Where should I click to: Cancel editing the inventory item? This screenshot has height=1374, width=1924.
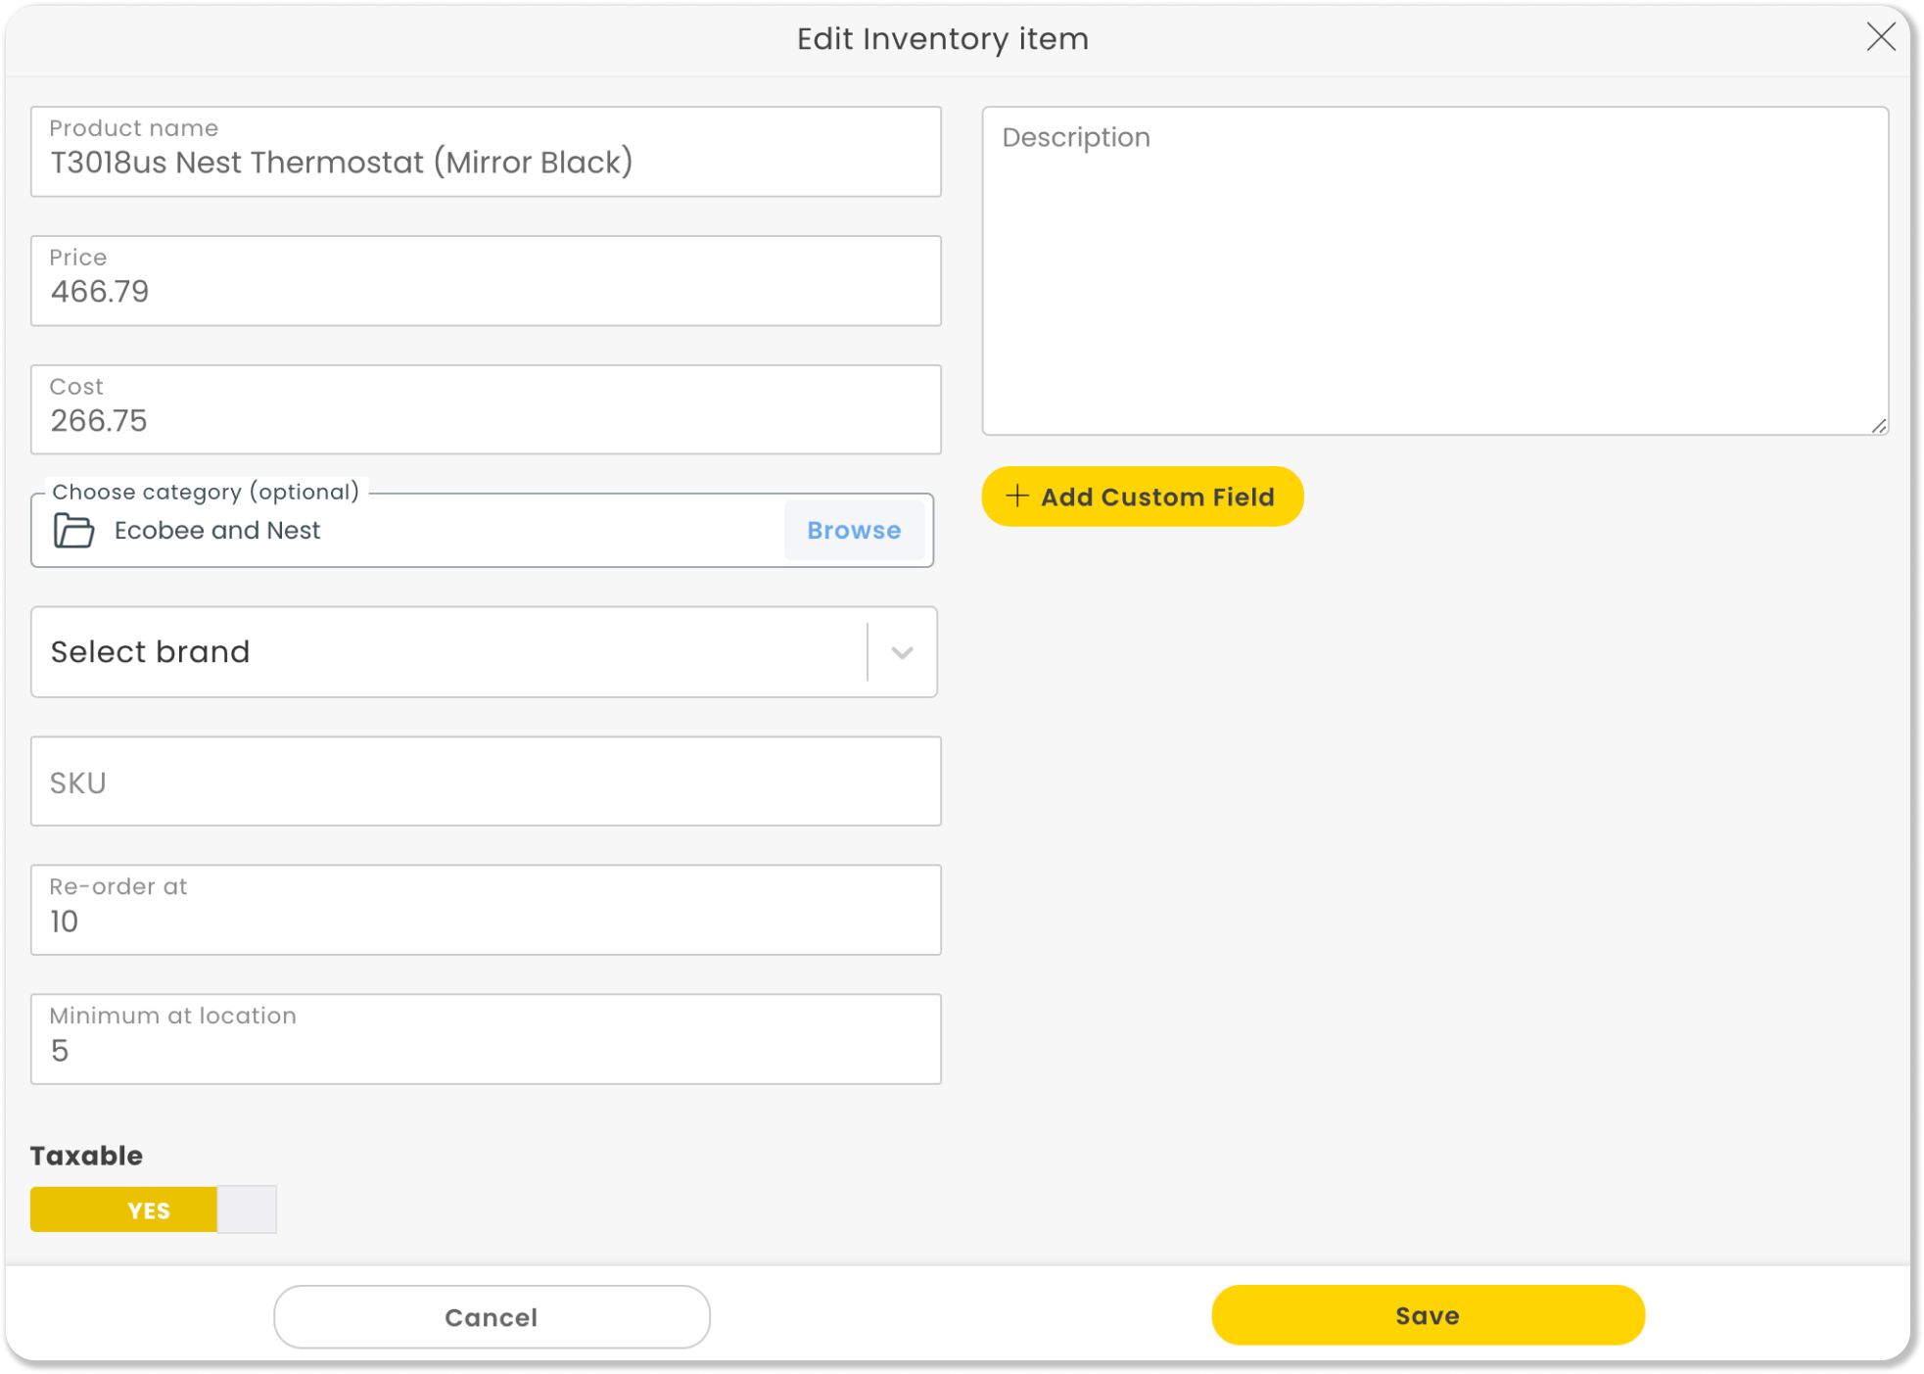click(492, 1316)
